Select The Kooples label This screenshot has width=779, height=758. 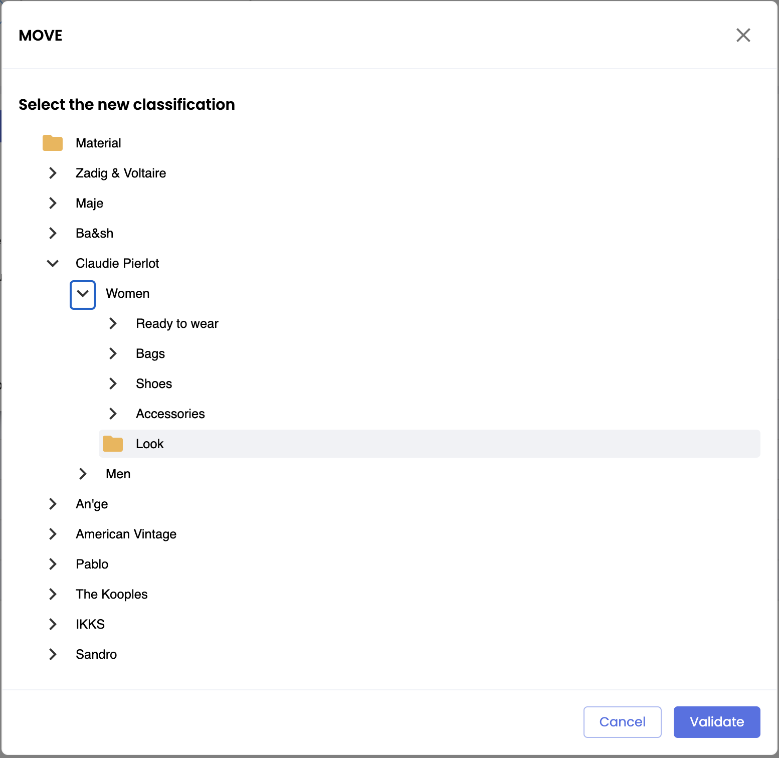click(x=112, y=594)
